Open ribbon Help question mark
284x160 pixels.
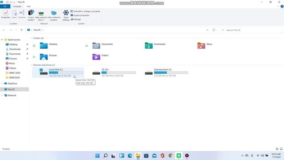pyautogui.click(x=282, y=6)
